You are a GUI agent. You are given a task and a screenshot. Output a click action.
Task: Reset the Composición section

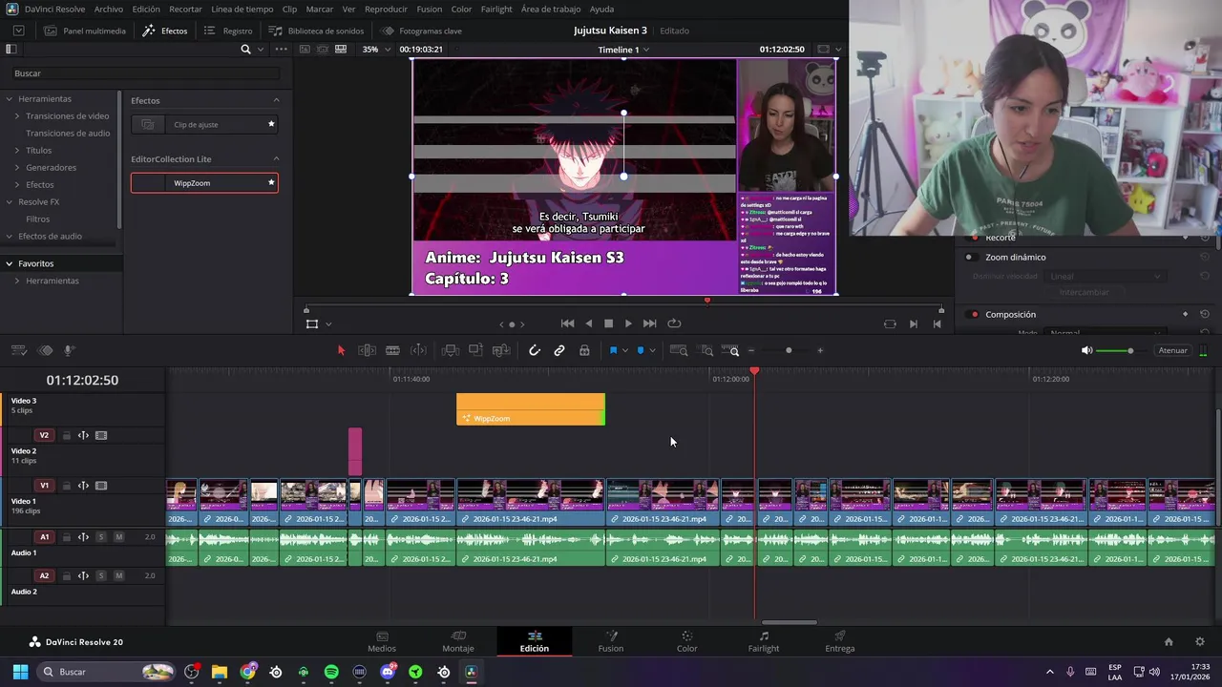(x=1205, y=314)
